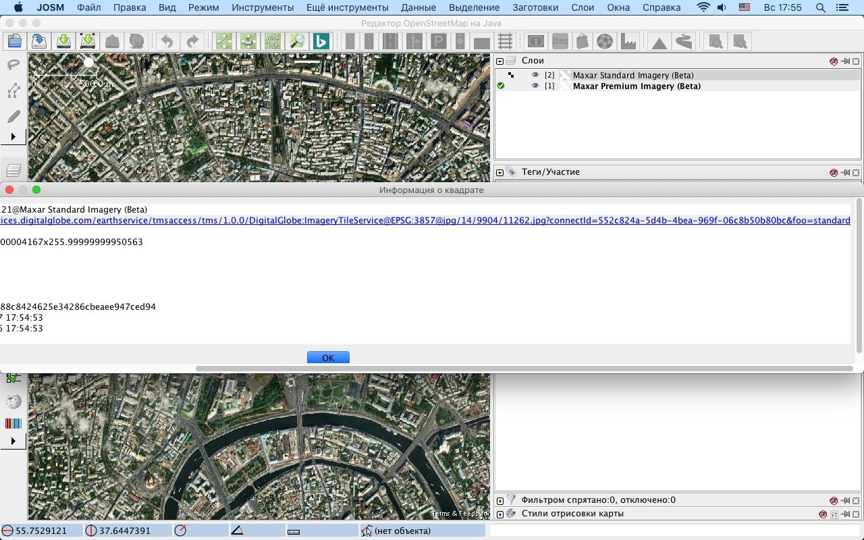This screenshot has height=540, width=864.
Task: Click the Undo arrow icon
Action: [167, 41]
